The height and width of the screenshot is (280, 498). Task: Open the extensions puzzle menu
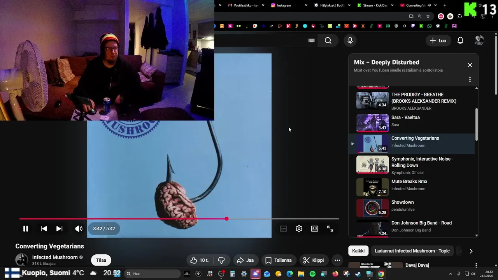[x=460, y=16]
